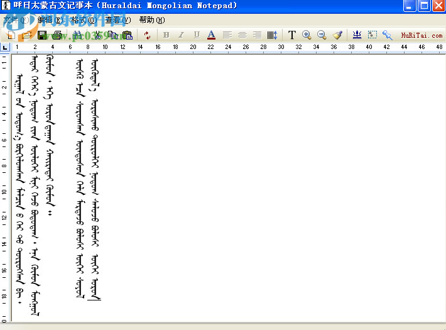Click the paintbrush icon
This screenshot has width=446, height=330.
(x=337, y=35)
